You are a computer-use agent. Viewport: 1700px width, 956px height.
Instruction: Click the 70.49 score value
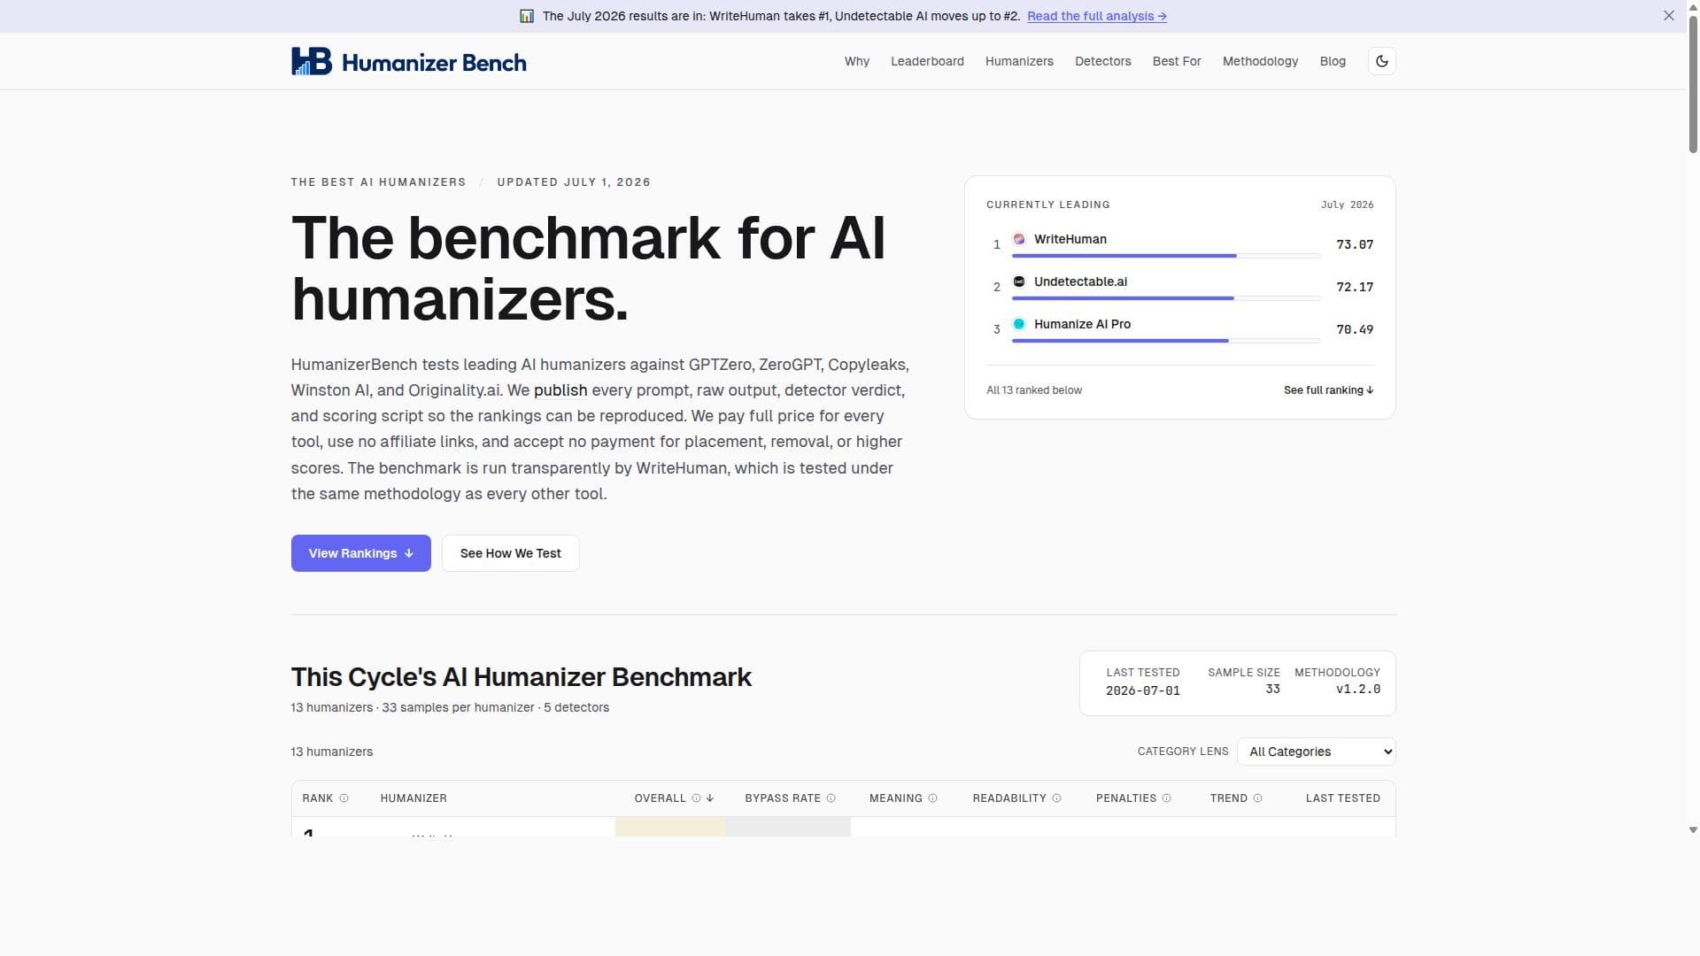click(x=1355, y=329)
